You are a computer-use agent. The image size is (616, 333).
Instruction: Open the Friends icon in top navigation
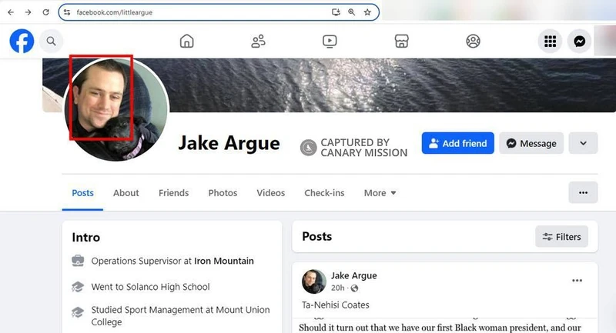pyautogui.click(x=258, y=42)
